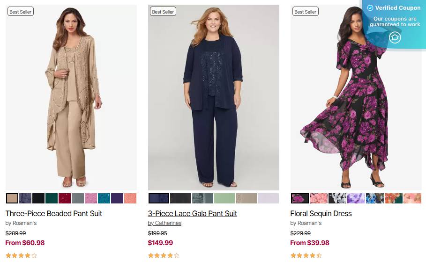426x268 pixels.
Task: Click Best Seller badge on the lace gala pant suit
Action: (163, 12)
